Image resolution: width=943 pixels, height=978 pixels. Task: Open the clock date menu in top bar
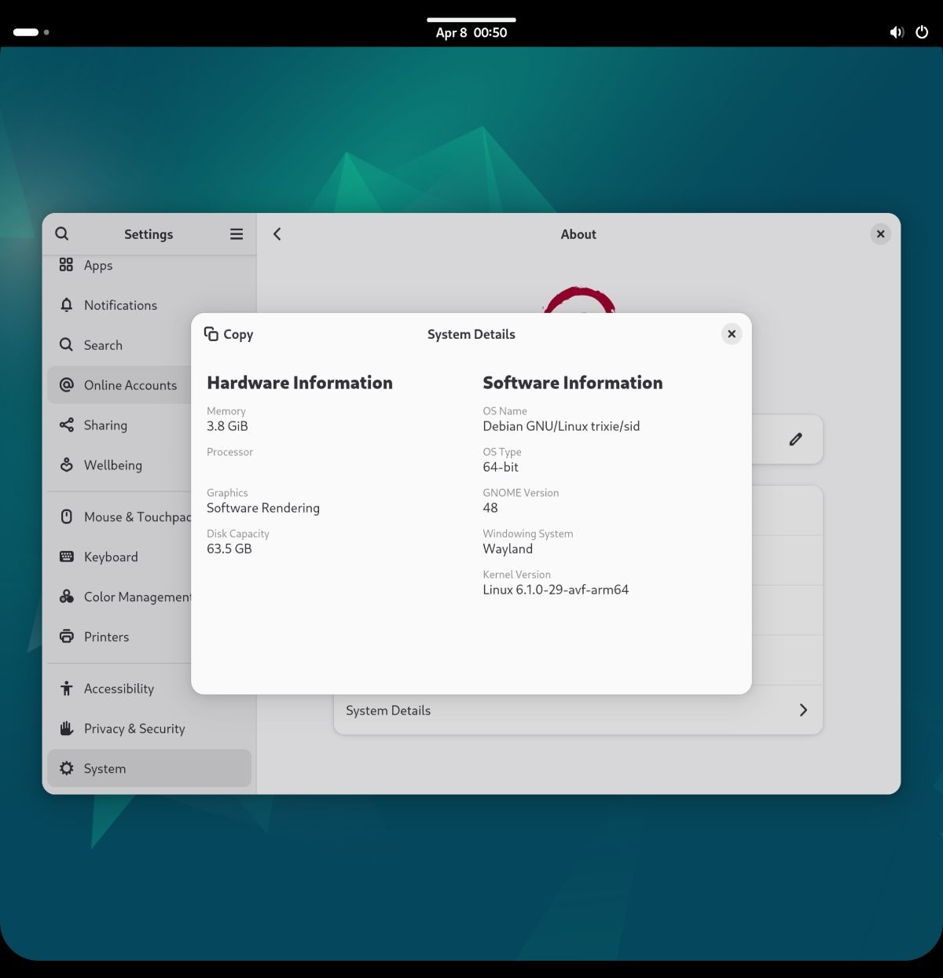tap(471, 32)
